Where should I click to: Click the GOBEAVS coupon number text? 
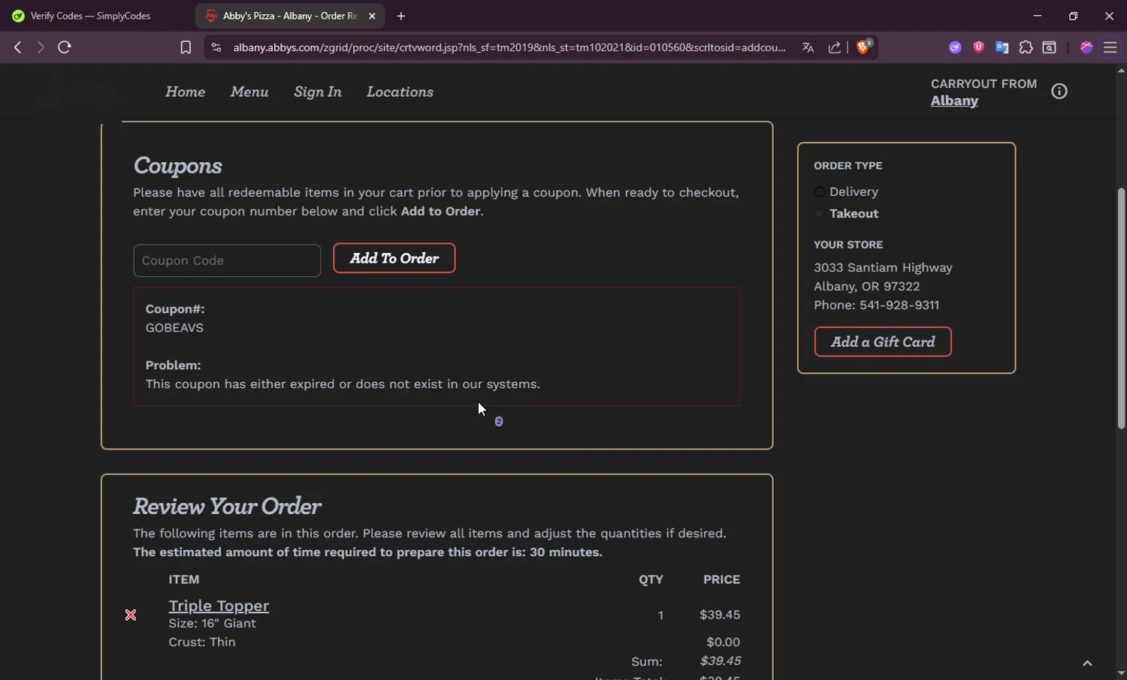click(174, 328)
